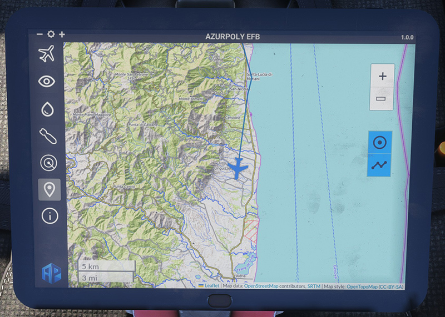Click the CC-BY-SA license link
Screen dimensions: 445x317
click(391, 287)
